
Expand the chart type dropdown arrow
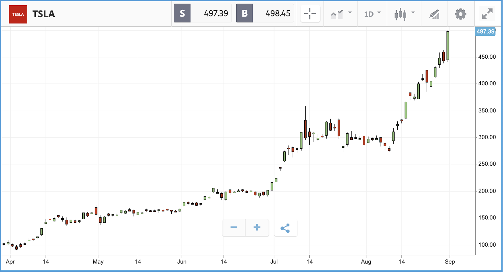click(x=413, y=13)
